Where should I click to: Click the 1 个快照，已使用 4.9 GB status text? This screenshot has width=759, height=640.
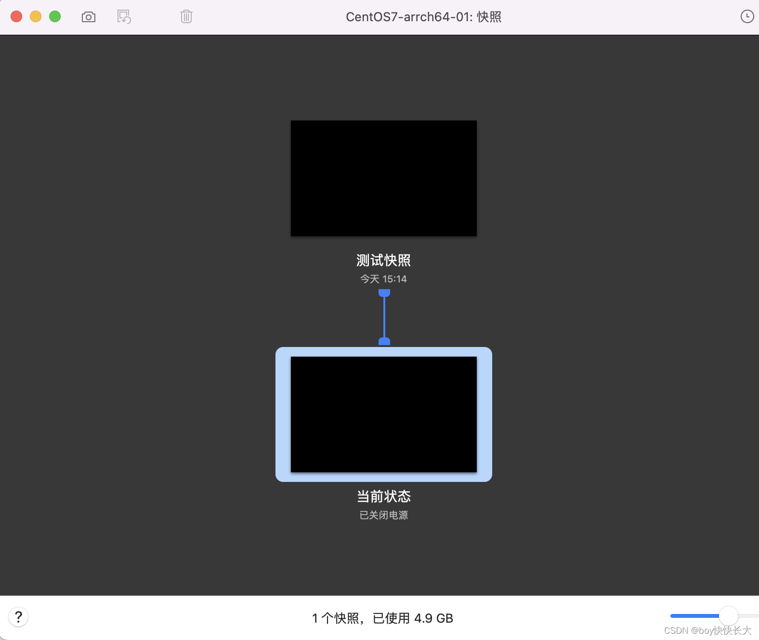383,618
